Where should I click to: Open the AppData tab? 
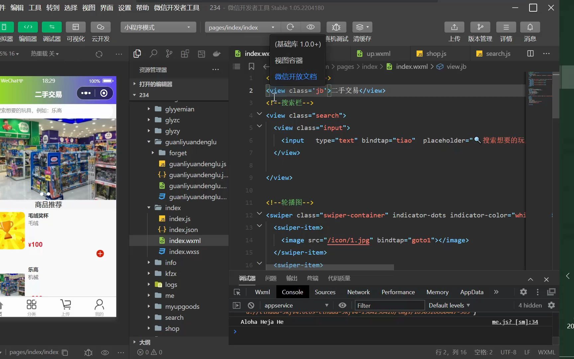coord(472,292)
